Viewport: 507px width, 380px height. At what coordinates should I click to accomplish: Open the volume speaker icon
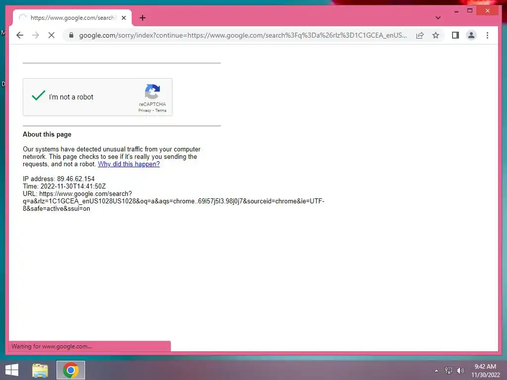[x=460, y=371]
